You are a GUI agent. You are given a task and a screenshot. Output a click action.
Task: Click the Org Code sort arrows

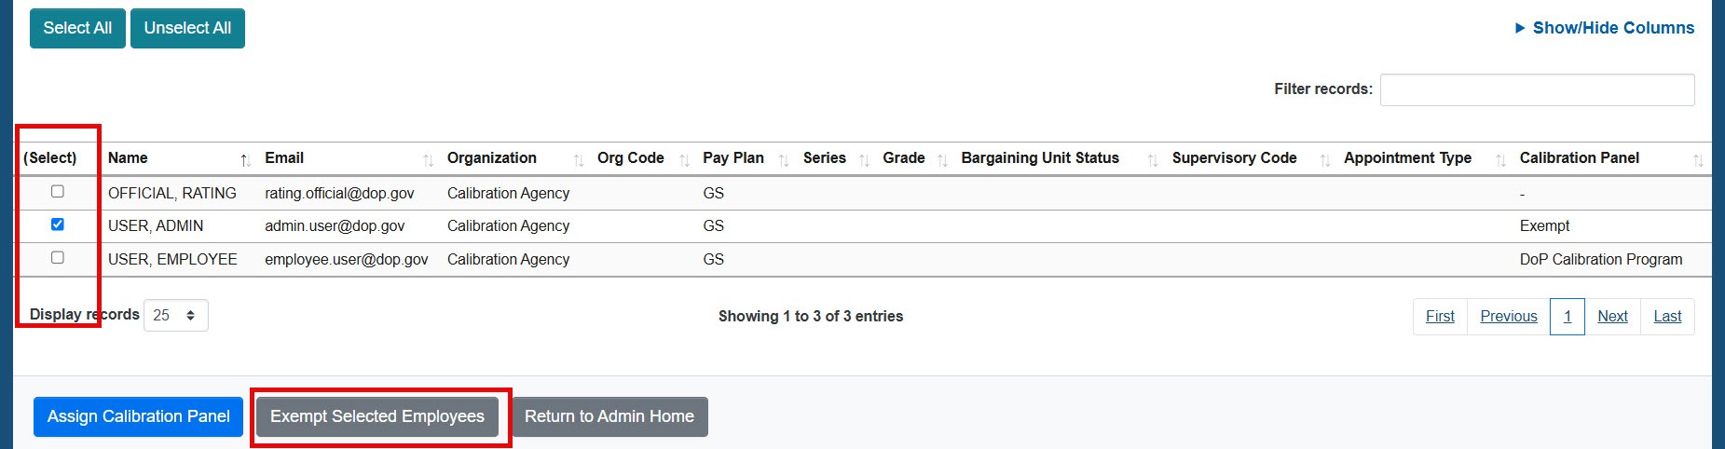(684, 160)
